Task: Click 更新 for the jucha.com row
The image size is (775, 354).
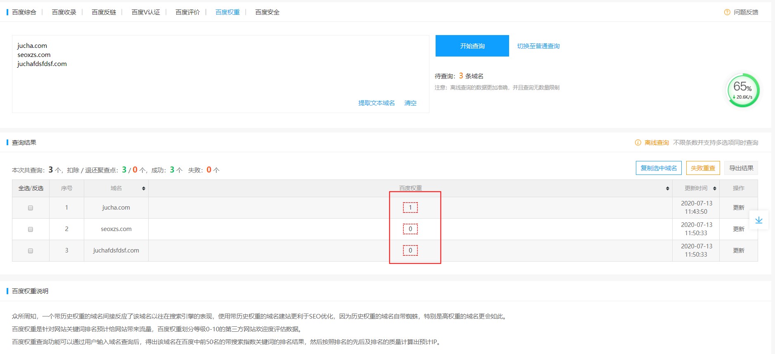Action: tap(738, 208)
